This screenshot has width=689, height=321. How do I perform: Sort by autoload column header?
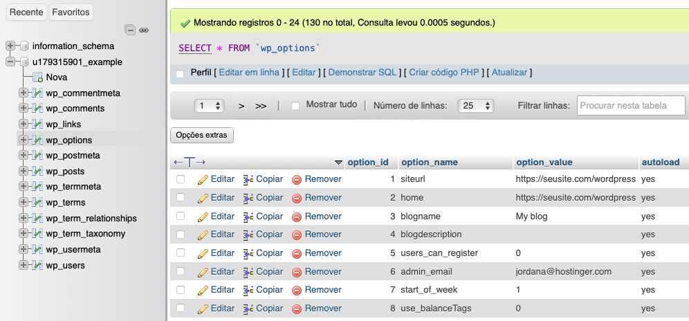pos(661,163)
